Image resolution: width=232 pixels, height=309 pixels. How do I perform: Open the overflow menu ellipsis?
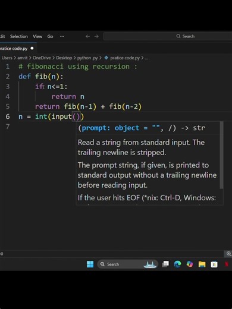point(62,36)
